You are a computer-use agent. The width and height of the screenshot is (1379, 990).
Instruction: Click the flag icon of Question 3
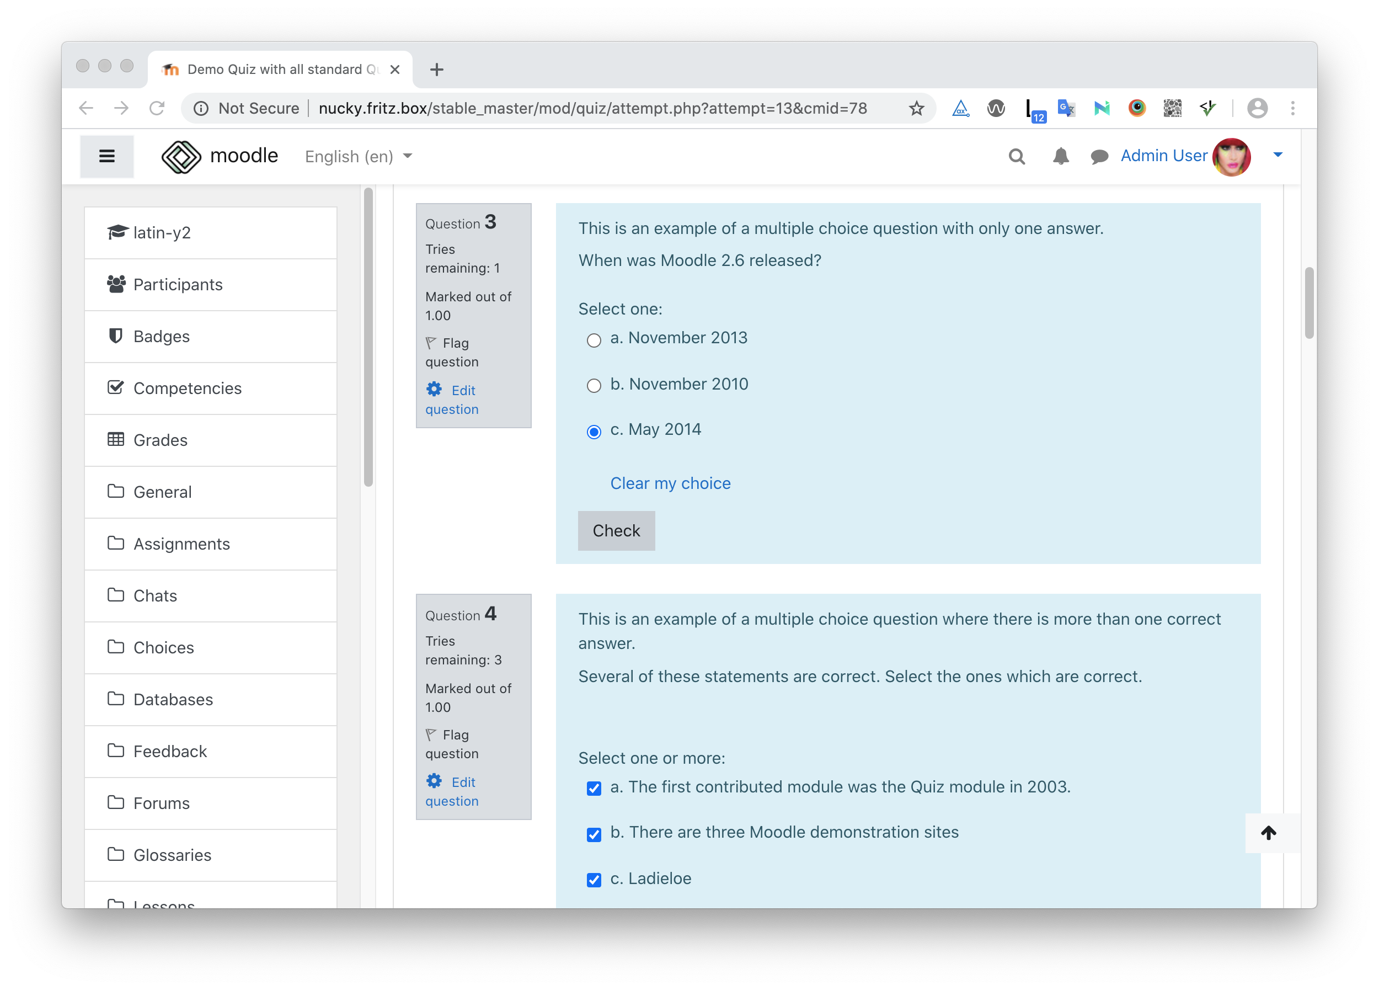pyautogui.click(x=431, y=343)
